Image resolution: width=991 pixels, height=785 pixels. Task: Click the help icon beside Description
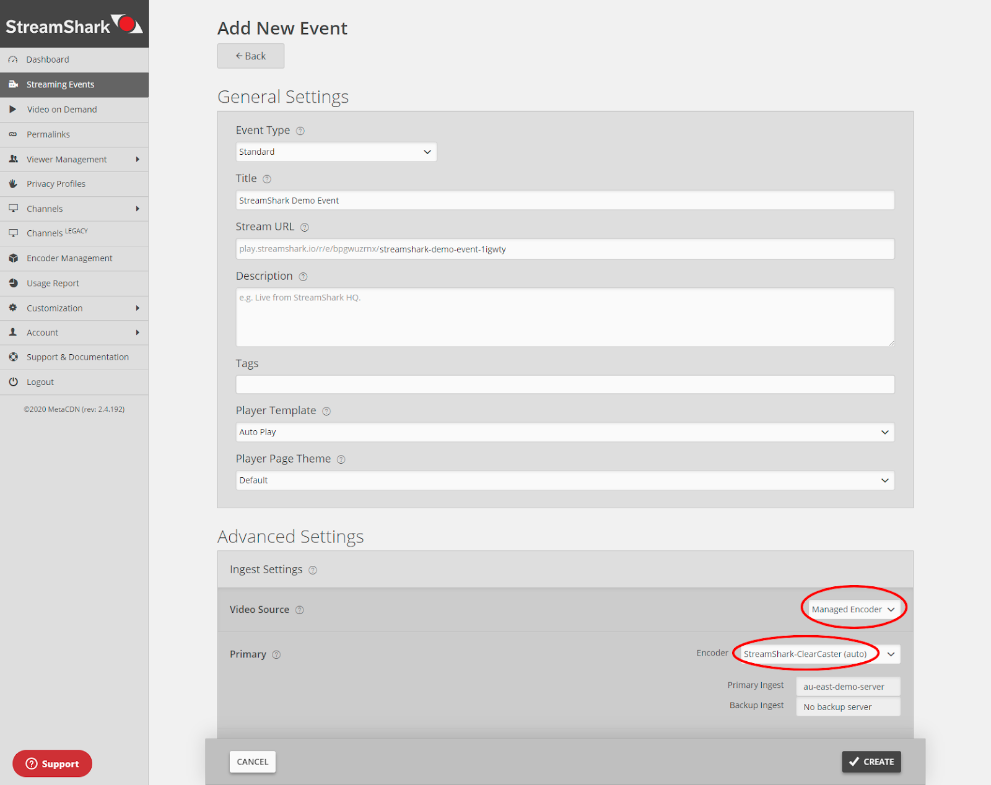tap(303, 277)
